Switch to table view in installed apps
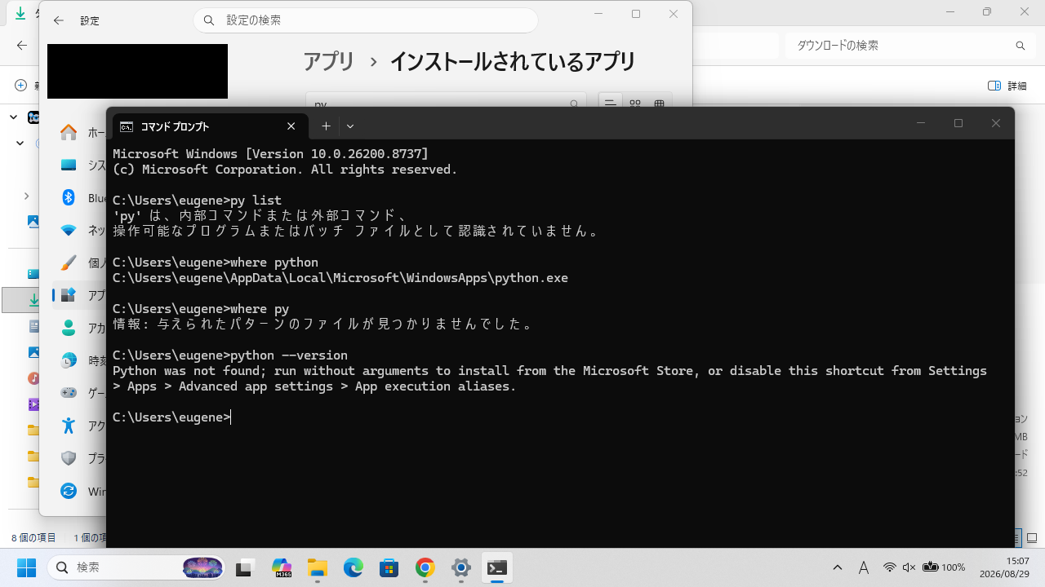This screenshot has height=587, width=1045. tap(660, 103)
